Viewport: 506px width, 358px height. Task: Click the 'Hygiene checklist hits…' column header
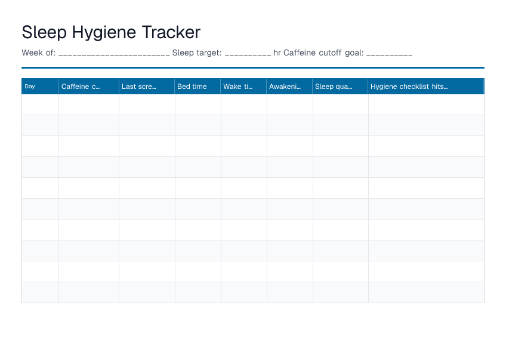click(426, 86)
